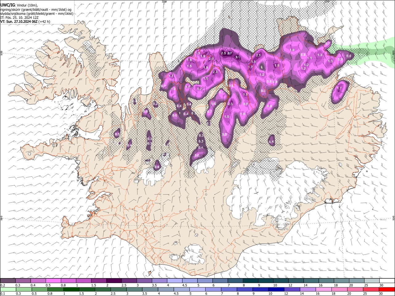Click the '0.2' label under the top legend row
This screenshot has height=296, width=395.
coord(2,285)
